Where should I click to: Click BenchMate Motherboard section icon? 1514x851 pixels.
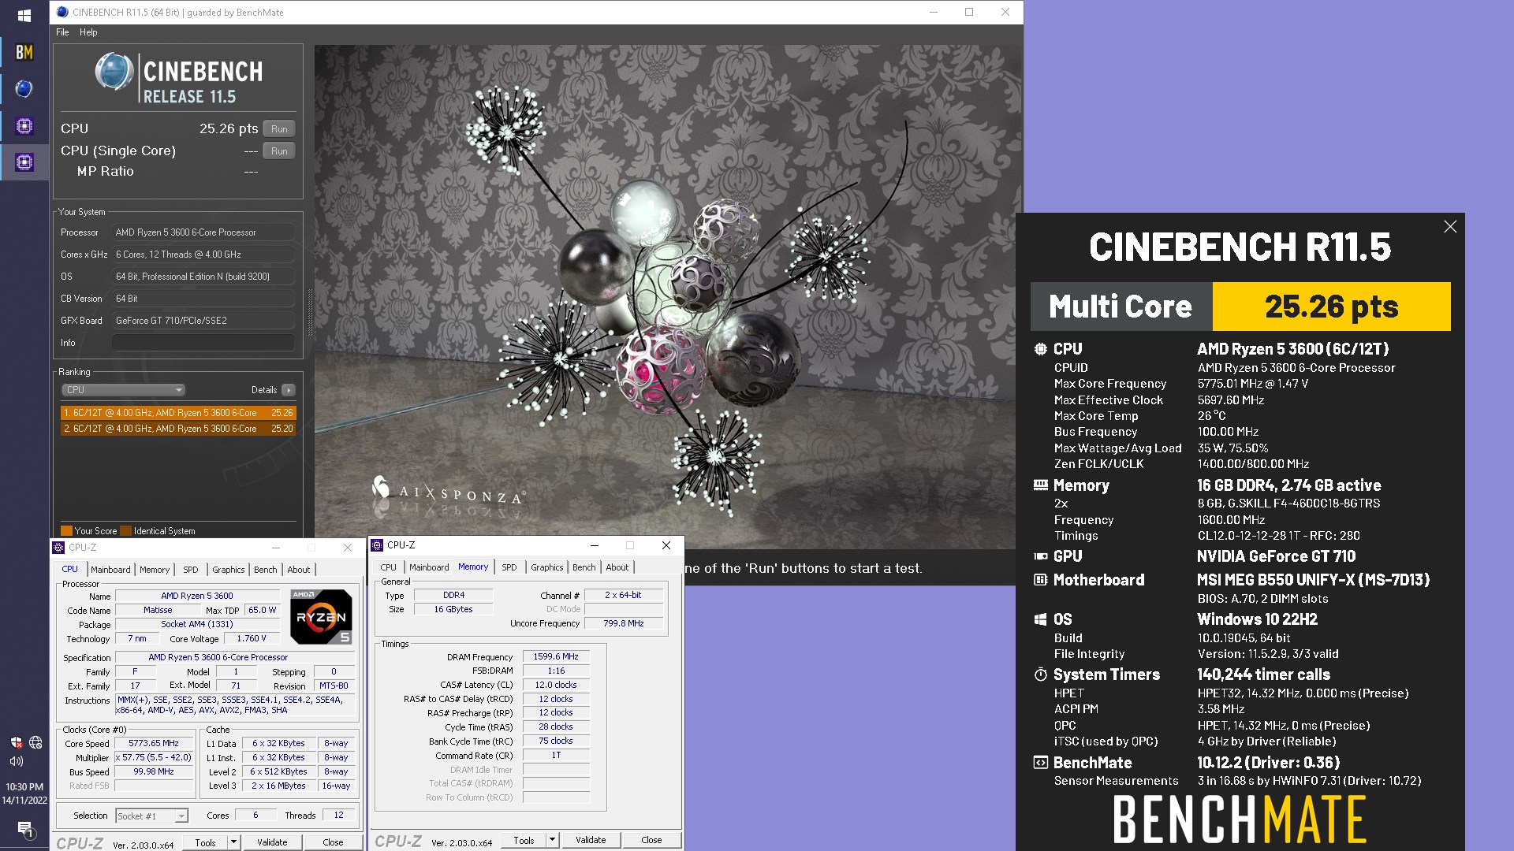click(1040, 580)
